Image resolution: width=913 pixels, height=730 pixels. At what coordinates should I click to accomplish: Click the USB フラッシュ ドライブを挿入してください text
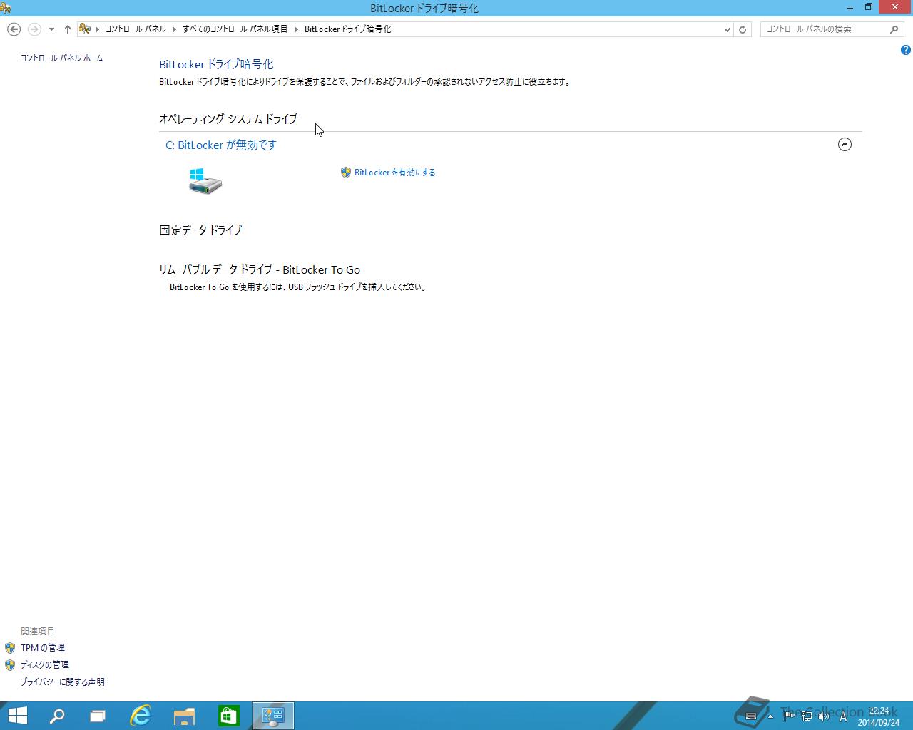pyautogui.click(x=357, y=287)
